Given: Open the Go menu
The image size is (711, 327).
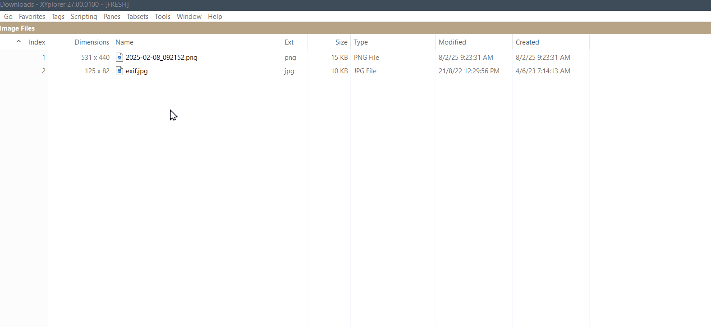Looking at the screenshot, I should (8, 17).
